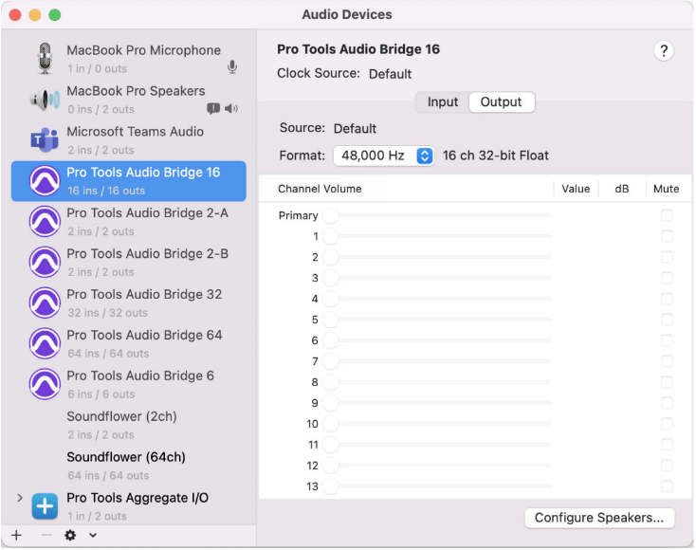Click the Pro Tools Audio Bridge 2-A icon
The height and width of the screenshot is (550, 696).
(x=45, y=222)
